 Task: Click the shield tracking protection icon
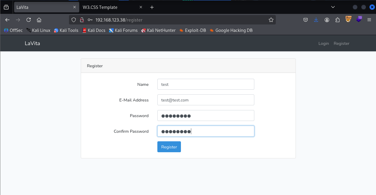click(x=74, y=20)
